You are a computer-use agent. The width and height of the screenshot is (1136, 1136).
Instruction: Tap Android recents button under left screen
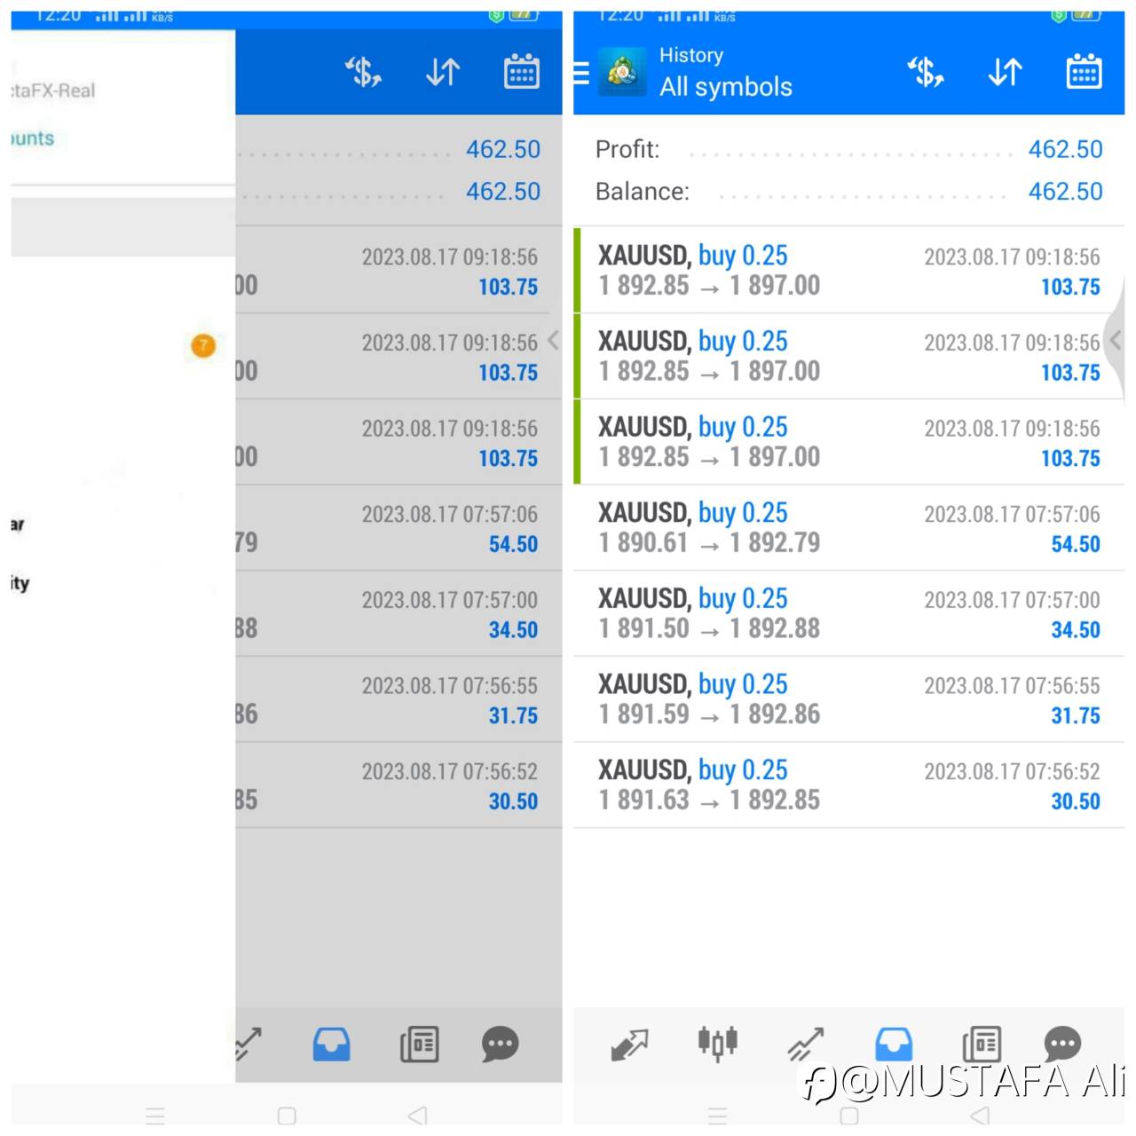(155, 1116)
